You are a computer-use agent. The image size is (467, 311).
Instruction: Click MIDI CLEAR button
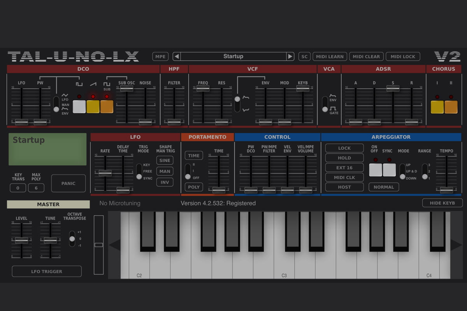pos(366,56)
